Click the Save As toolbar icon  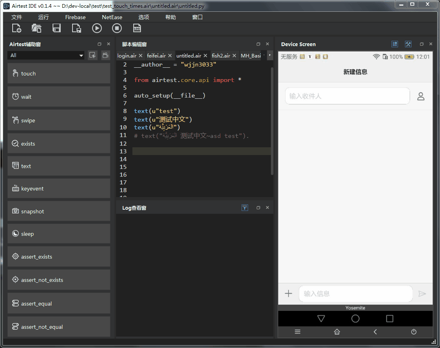(x=77, y=29)
